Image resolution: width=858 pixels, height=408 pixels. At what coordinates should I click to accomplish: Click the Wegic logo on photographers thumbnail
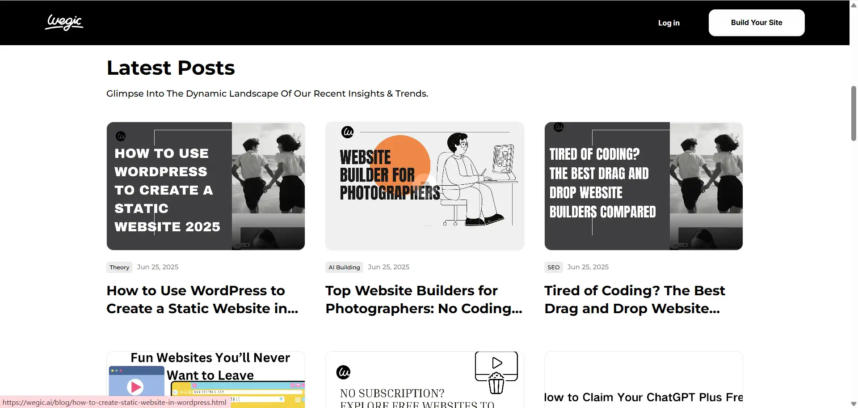[348, 132]
